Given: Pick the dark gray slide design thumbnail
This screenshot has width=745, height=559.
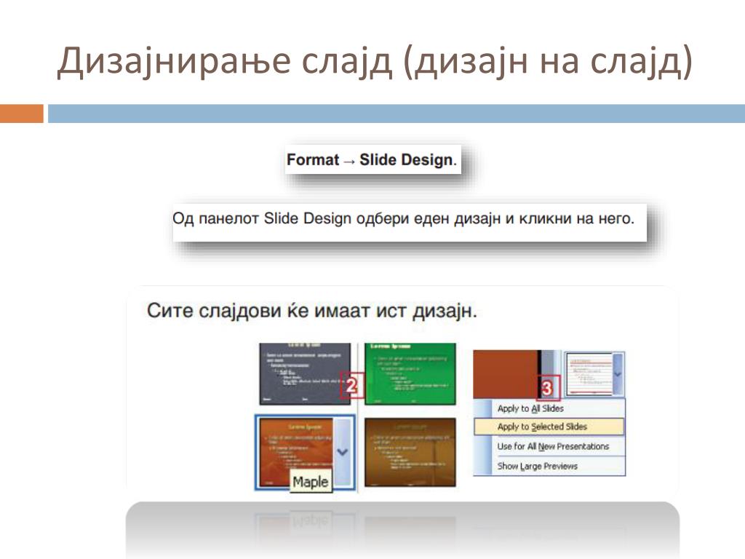Looking at the screenshot, I should tap(305, 373).
